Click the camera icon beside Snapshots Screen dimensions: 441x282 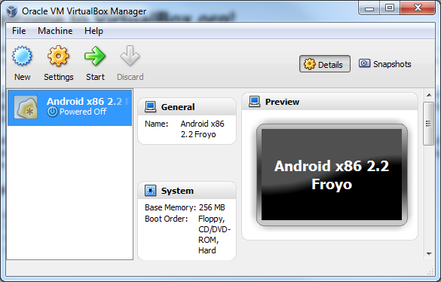(x=364, y=63)
